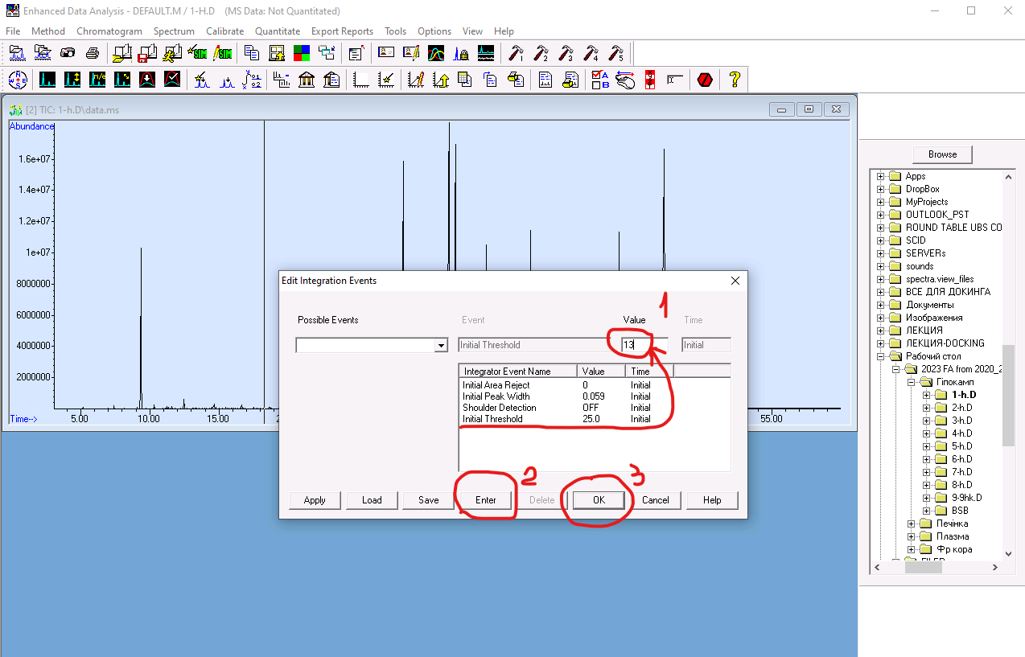Viewport: 1025px width, 657px height.
Task: Run custom tool hammer number 1
Action: 517,54
